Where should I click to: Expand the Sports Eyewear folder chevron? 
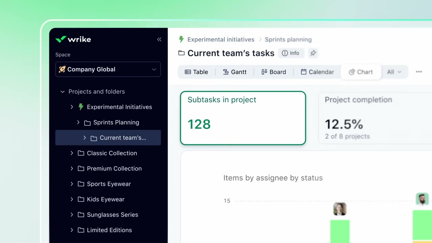72,184
